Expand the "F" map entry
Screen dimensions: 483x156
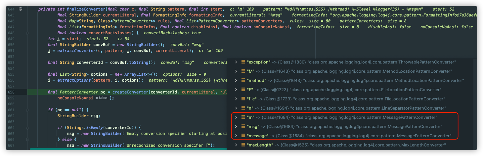tap(236, 90)
